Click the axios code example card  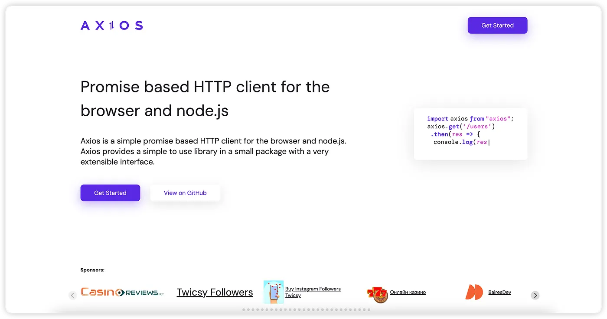pyautogui.click(x=470, y=134)
